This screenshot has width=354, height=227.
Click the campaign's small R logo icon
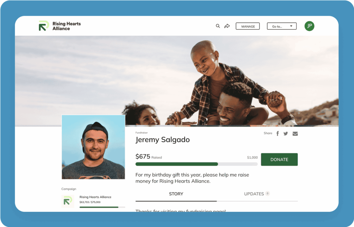point(68,201)
